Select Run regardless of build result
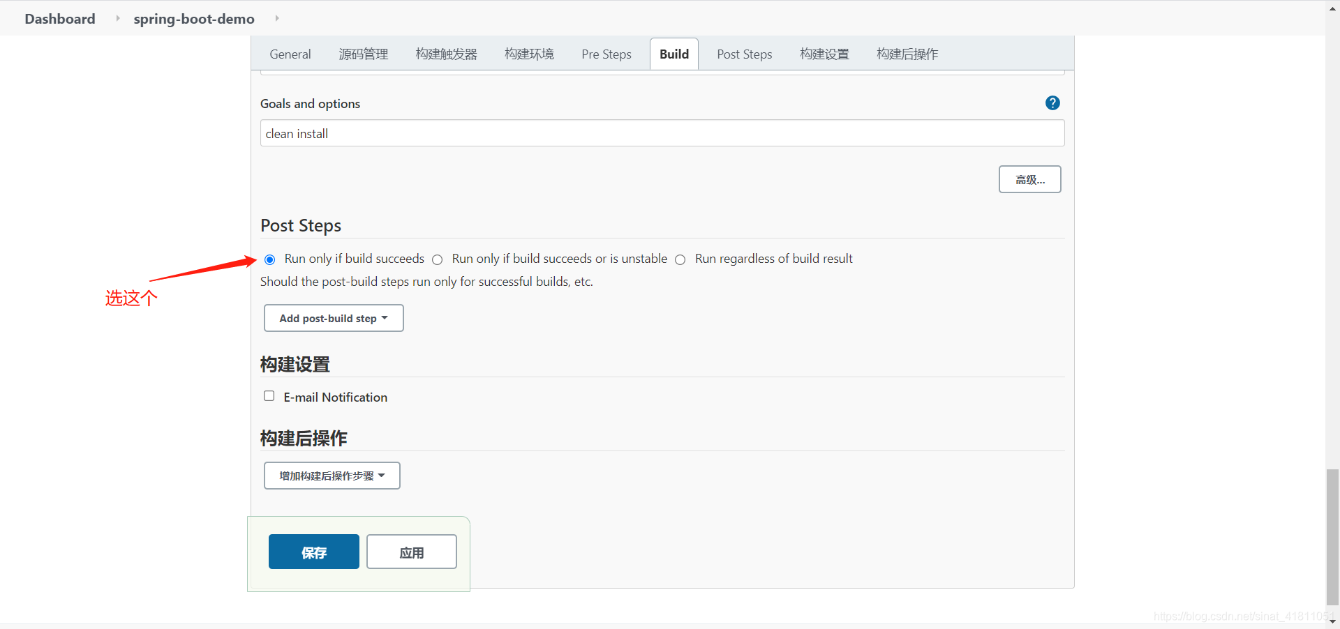Image resolution: width=1340 pixels, height=629 pixels. [x=680, y=259]
